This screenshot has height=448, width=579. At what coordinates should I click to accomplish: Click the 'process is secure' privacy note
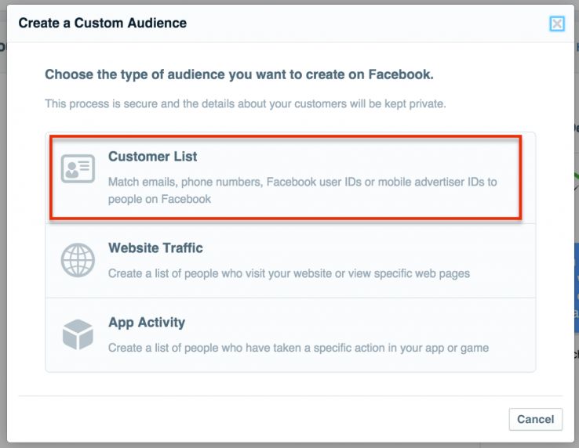(245, 103)
